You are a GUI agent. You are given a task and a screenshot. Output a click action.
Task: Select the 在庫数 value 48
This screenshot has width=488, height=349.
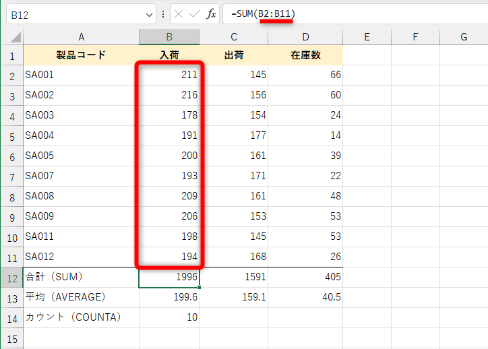pos(305,196)
